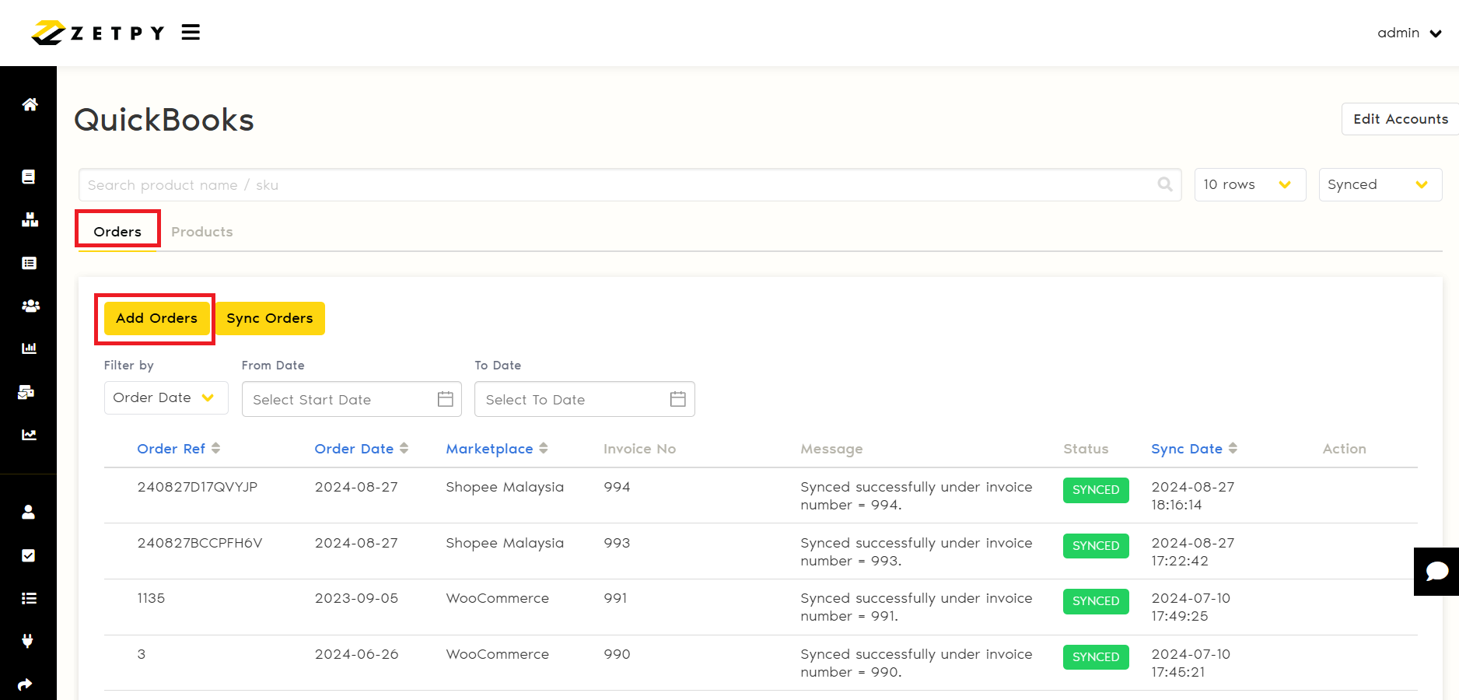Click the search magnifier icon
The width and height of the screenshot is (1459, 700).
coord(1164,184)
